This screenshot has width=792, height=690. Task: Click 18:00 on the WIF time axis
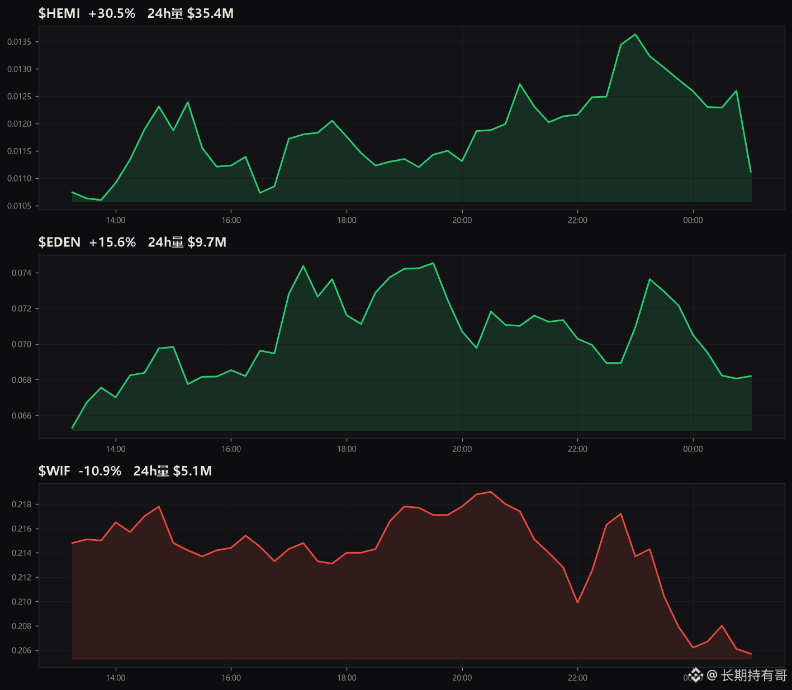click(x=347, y=678)
